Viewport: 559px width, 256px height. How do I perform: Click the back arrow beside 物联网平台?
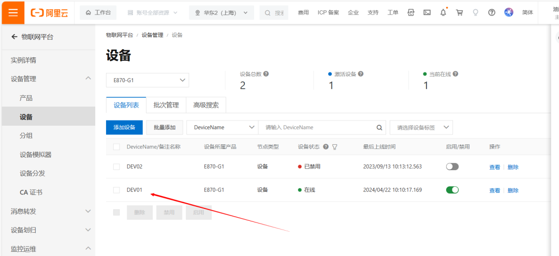click(14, 36)
